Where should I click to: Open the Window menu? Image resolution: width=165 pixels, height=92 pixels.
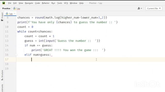[73, 3]
